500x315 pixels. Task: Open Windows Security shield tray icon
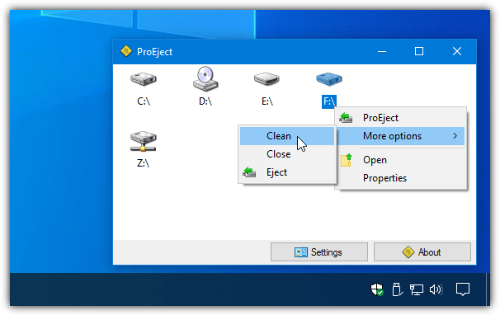tap(377, 289)
